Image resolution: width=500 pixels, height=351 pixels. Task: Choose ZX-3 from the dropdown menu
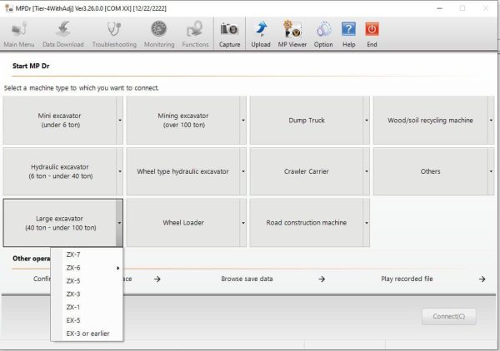87,294
